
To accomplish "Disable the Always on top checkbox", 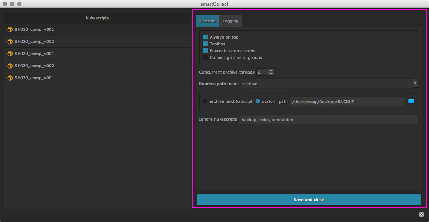I will tap(206, 37).
